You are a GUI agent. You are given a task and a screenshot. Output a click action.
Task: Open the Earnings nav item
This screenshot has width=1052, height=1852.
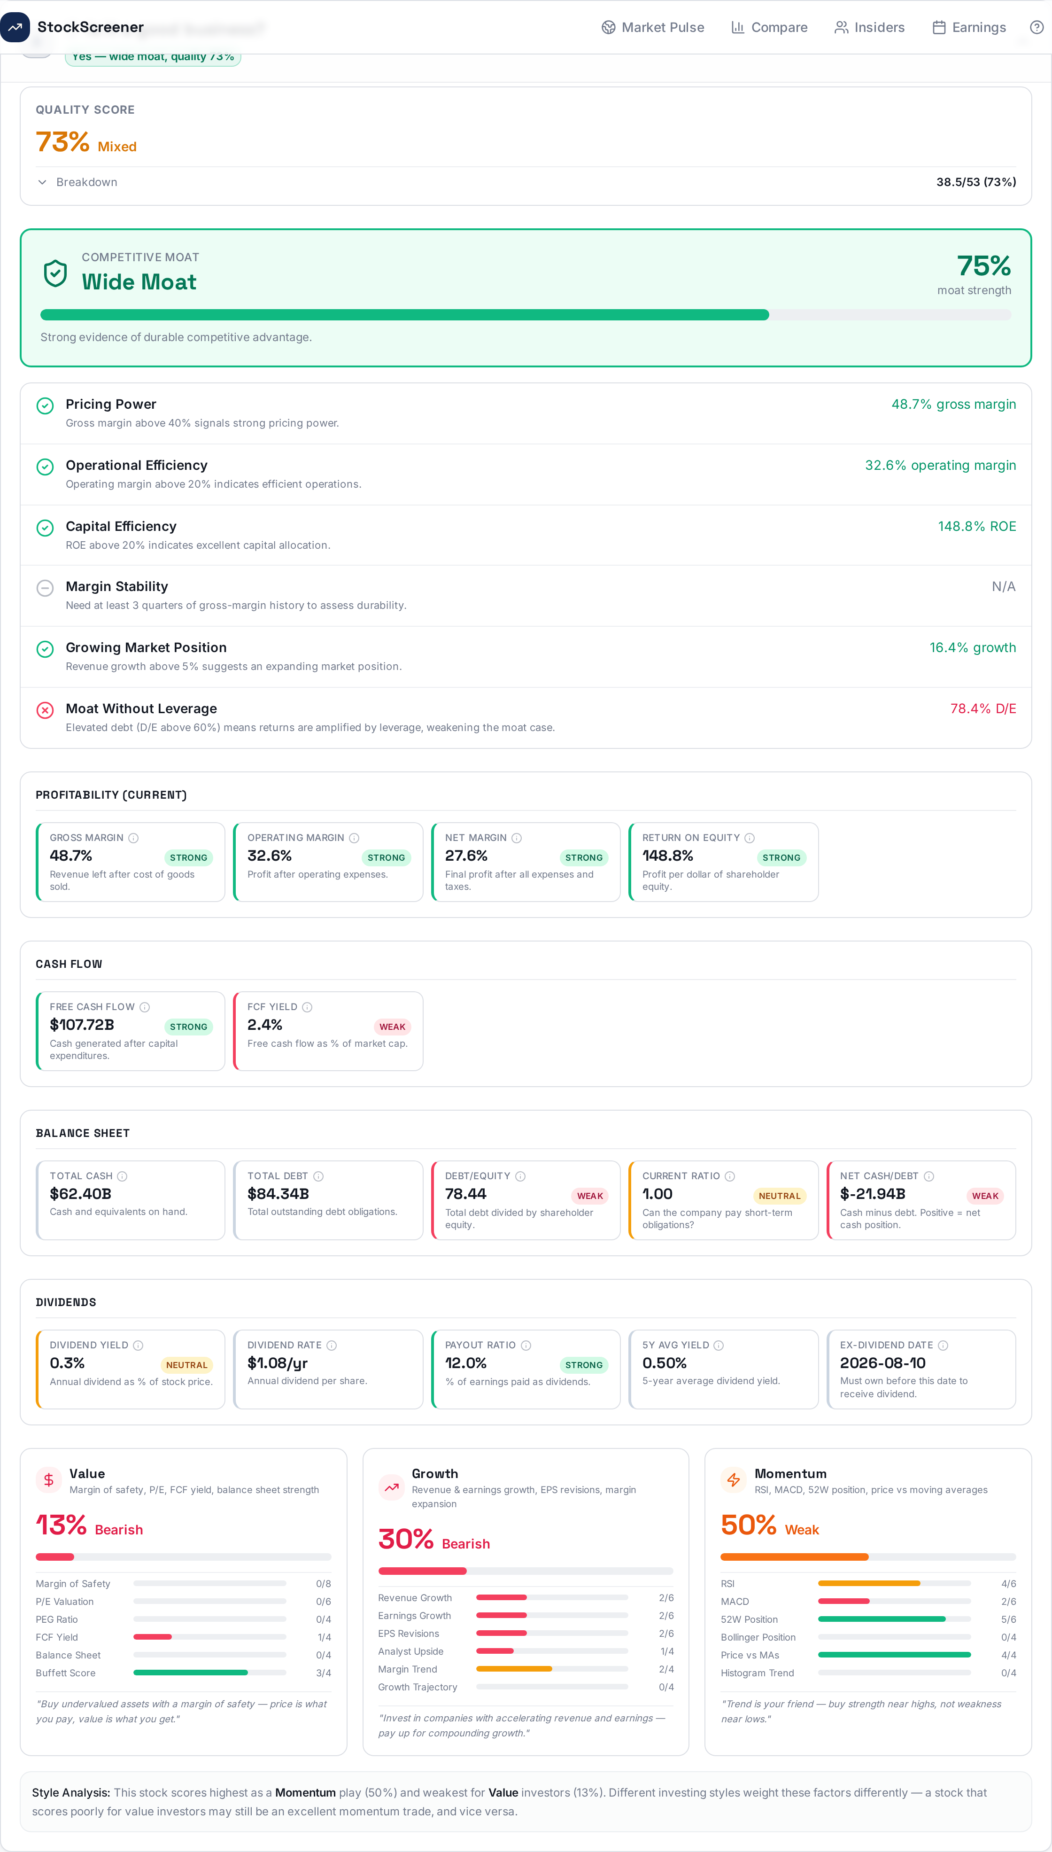pos(970,27)
